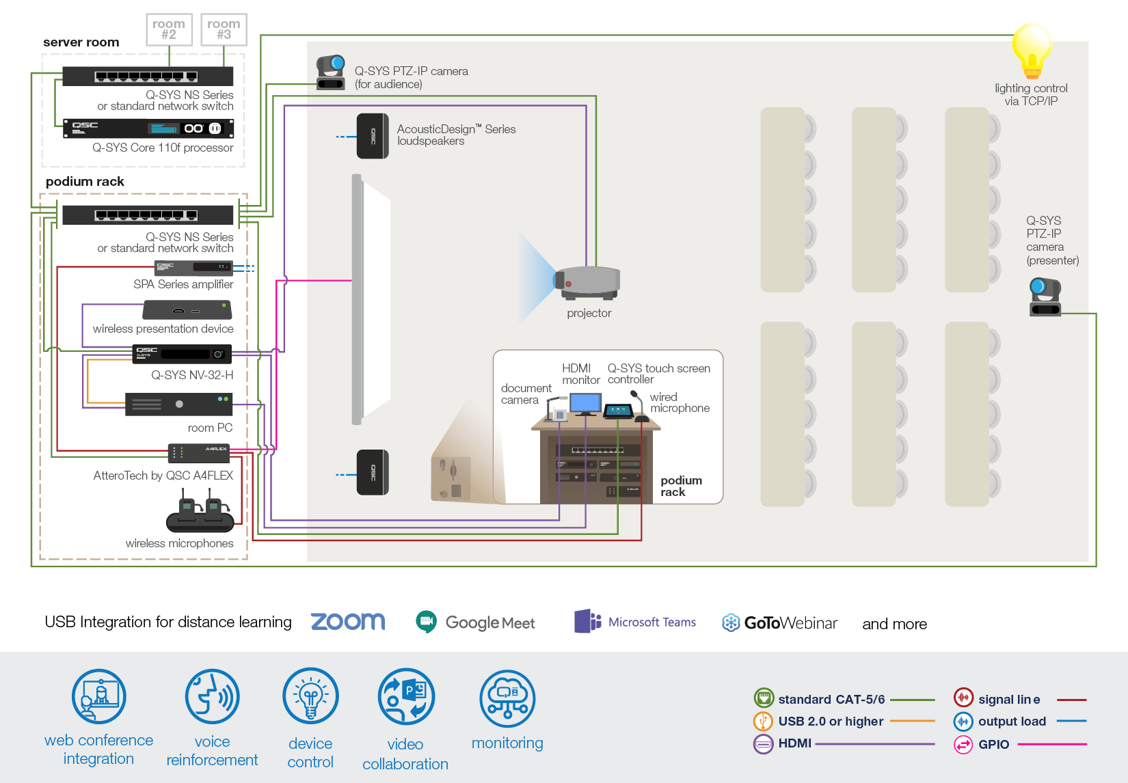This screenshot has height=783, width=1128.
Task: Click the standard CAT-5/6 legend icon
Action: pyautogui.click(x=763, y=698)
